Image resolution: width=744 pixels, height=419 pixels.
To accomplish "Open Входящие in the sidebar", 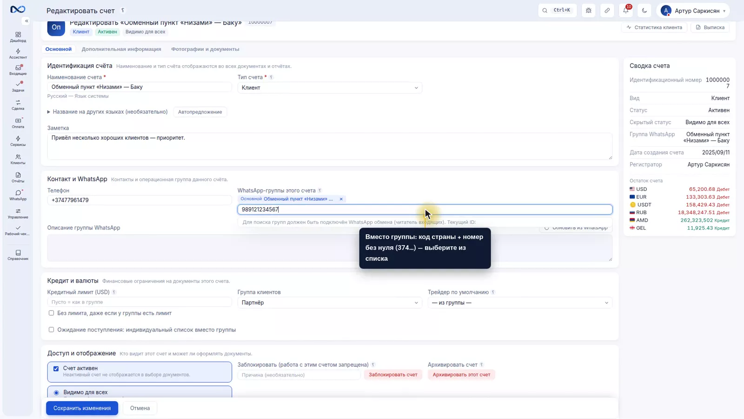I will 18,70.
